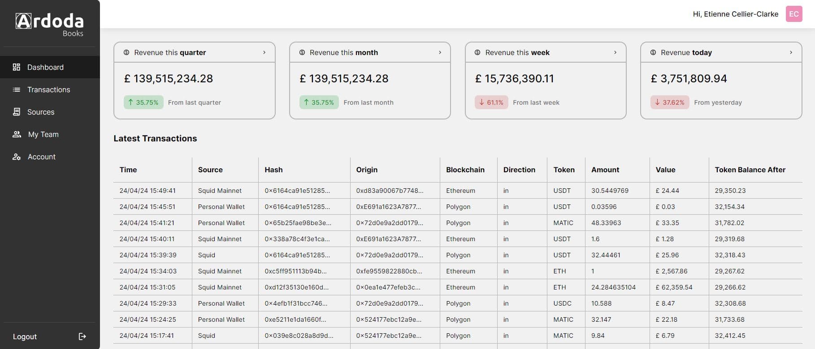Click the Ardoda Books logo
Image resolution: width=815 pixels, height=349 pixels.
(x=50, y=25)
